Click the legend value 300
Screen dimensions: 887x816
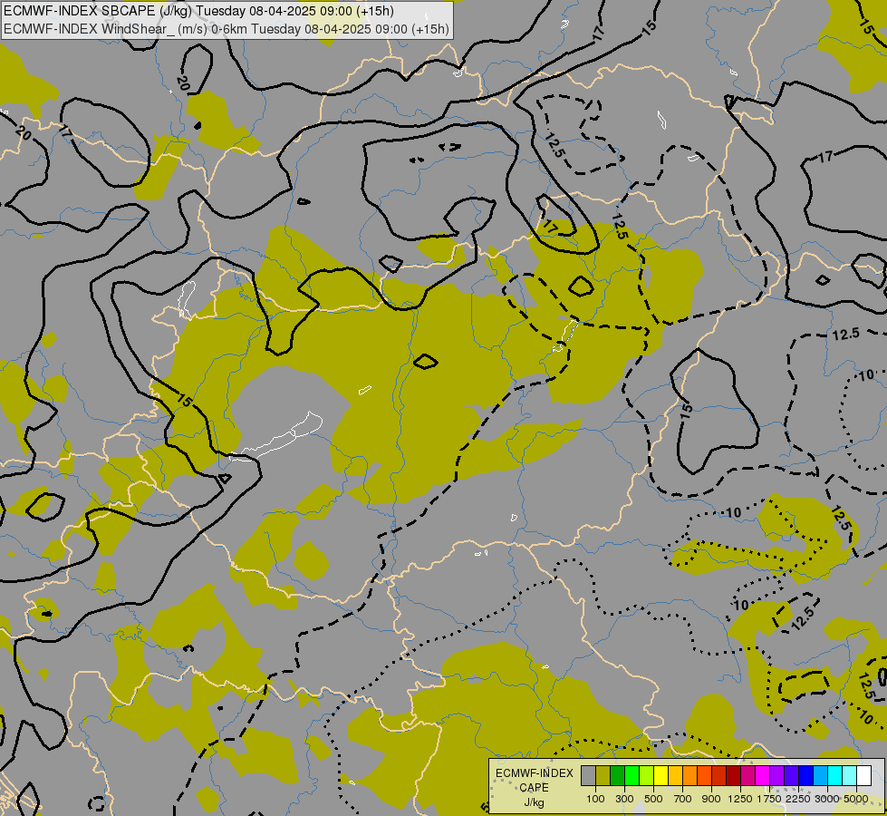pos(624,799)
